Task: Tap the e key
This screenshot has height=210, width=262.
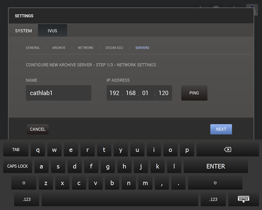Action: coord(71,150)
